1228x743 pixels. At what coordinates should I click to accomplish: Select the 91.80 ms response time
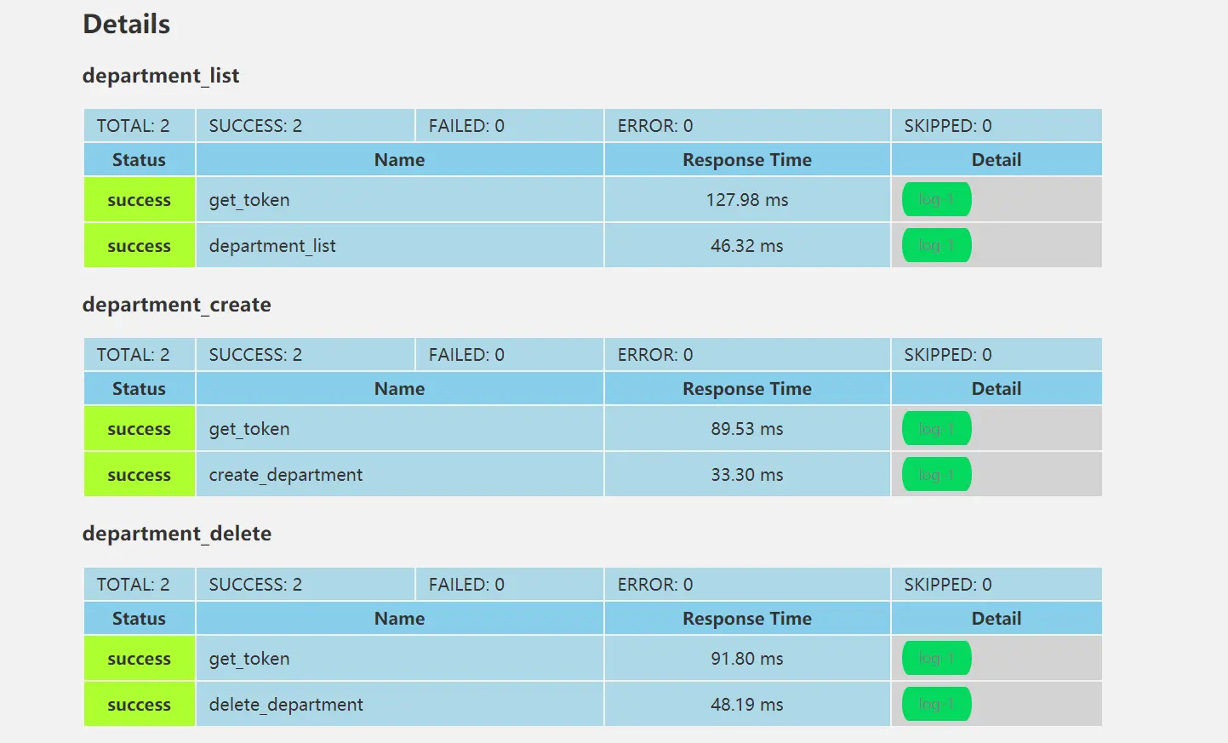pos(747,658)
